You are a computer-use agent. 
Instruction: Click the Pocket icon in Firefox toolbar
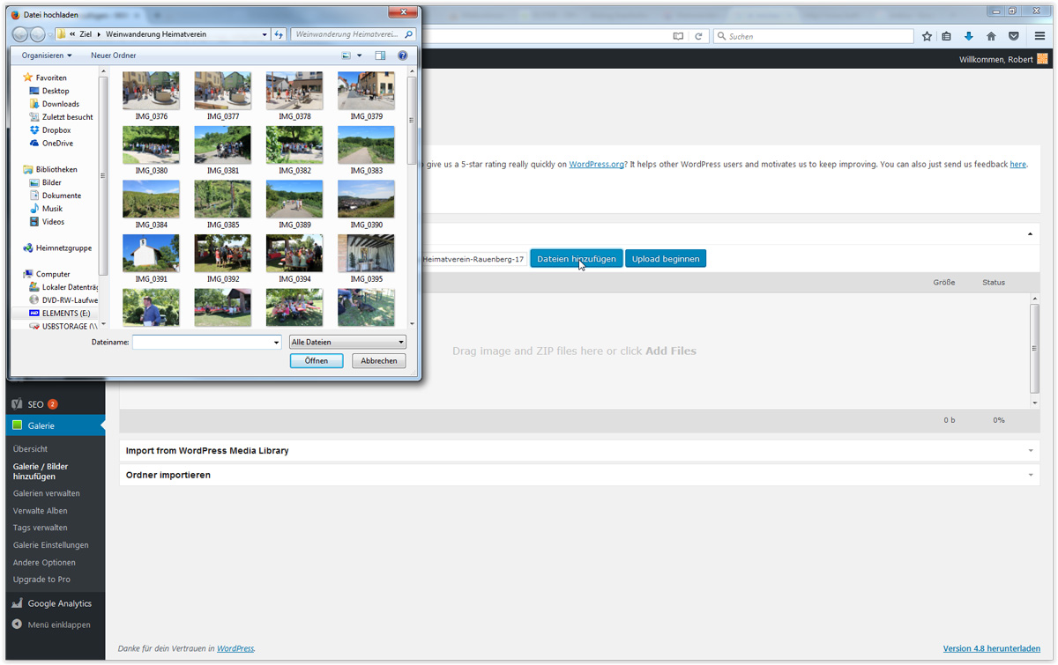point(1013,36)
